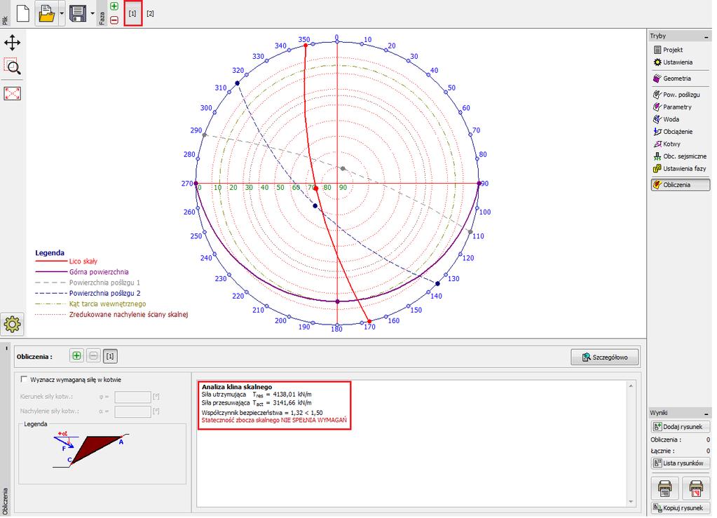Image resolution: width=717 pixels, height=518 pixels.
Task: Create a new file with the blank page icon
Action: (x=23, y=13)
